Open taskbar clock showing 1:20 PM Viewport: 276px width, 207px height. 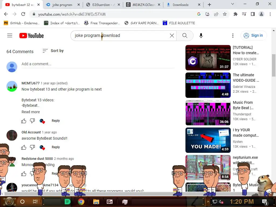(x=242, y=202)
